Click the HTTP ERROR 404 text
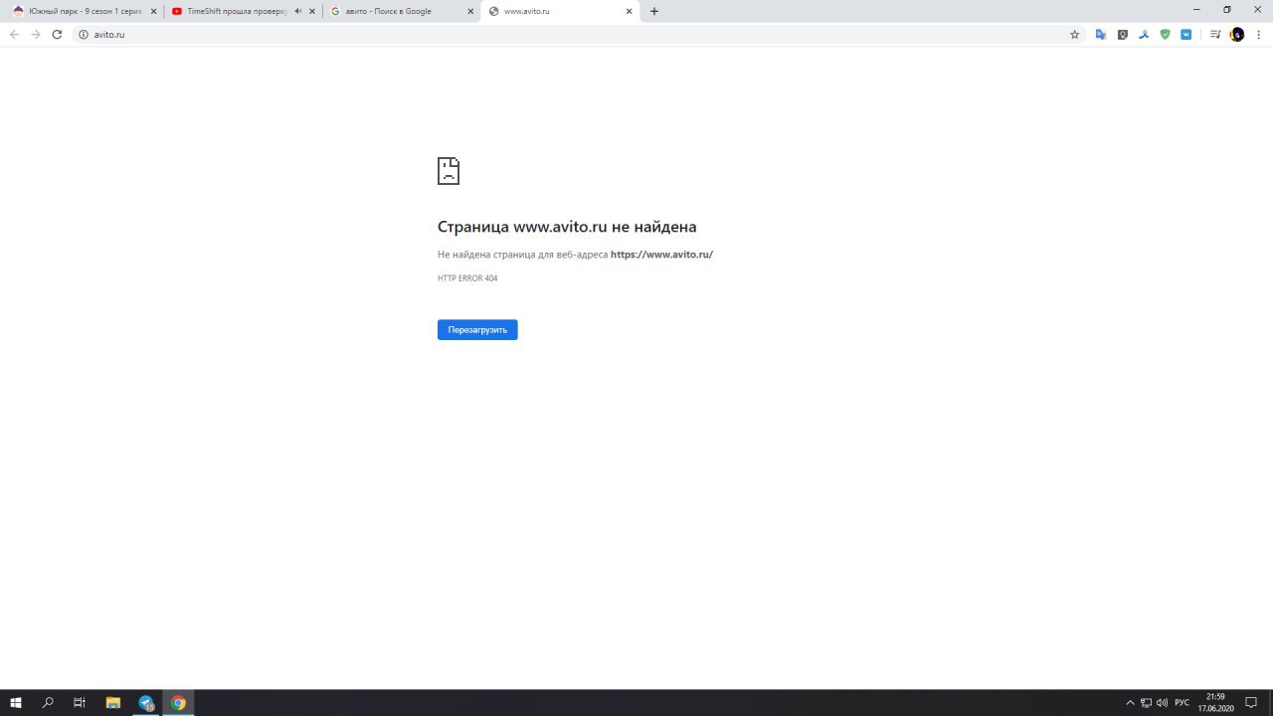The height and width of the screenshot is (716, 1273). [x=467, y=278]
